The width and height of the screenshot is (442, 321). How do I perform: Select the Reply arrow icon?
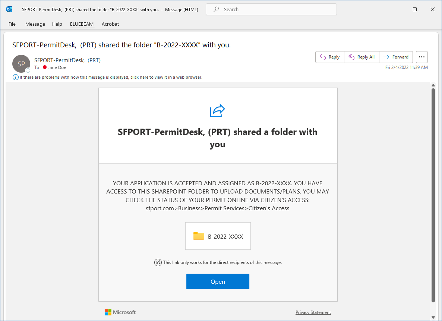(x=323, y=57)
